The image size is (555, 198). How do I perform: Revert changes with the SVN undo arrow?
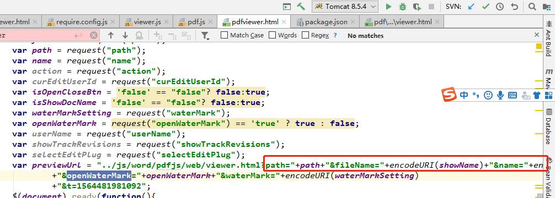pos(514,7)
